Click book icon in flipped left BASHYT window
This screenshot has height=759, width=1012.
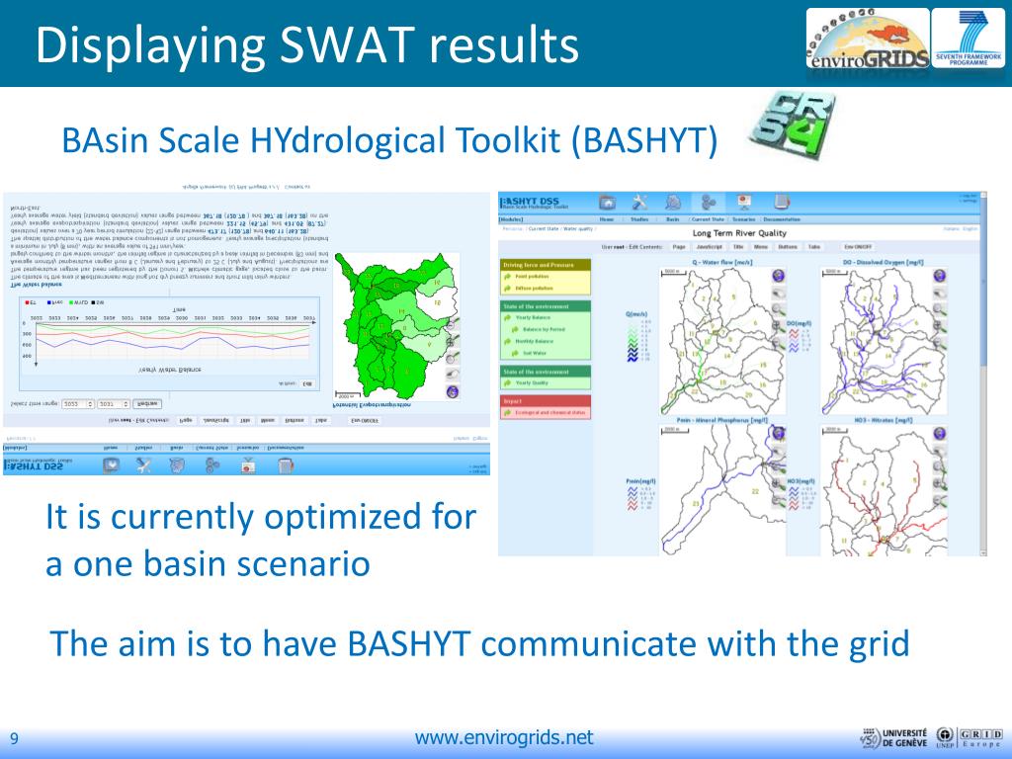click(x=286, y=464)
